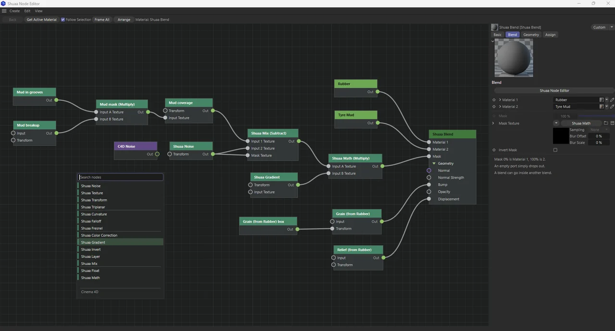615x331 pixels.
Task: Open the Custom layout dropdown
Action: [x=600, y=27]
